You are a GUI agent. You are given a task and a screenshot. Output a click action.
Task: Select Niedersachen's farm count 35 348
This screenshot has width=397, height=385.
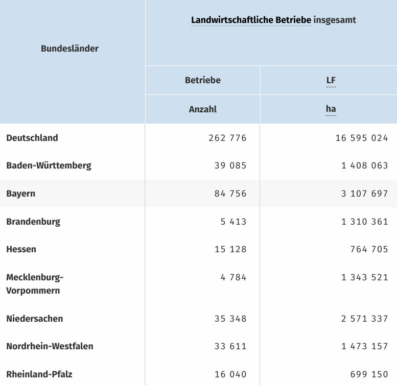pos(230,319)
